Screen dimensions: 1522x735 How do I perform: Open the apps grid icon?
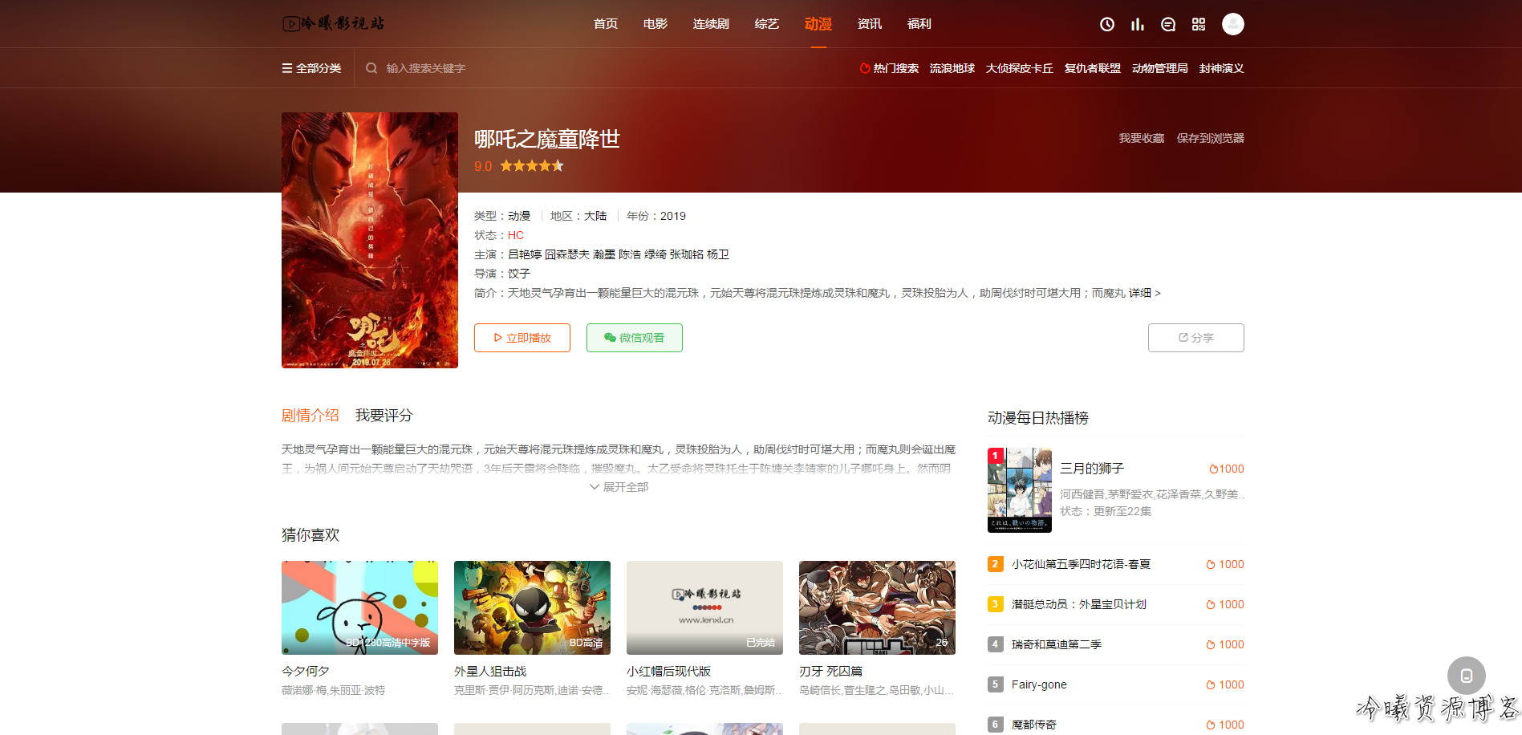[x=1199, y=24]
